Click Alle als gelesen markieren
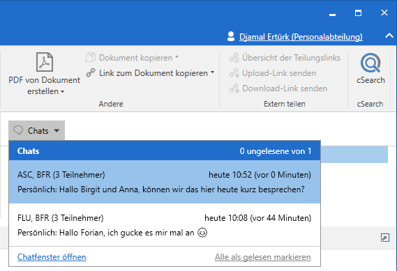Image resolution: width=397 pixels, height=271 pixels. [x=263, y=257]
